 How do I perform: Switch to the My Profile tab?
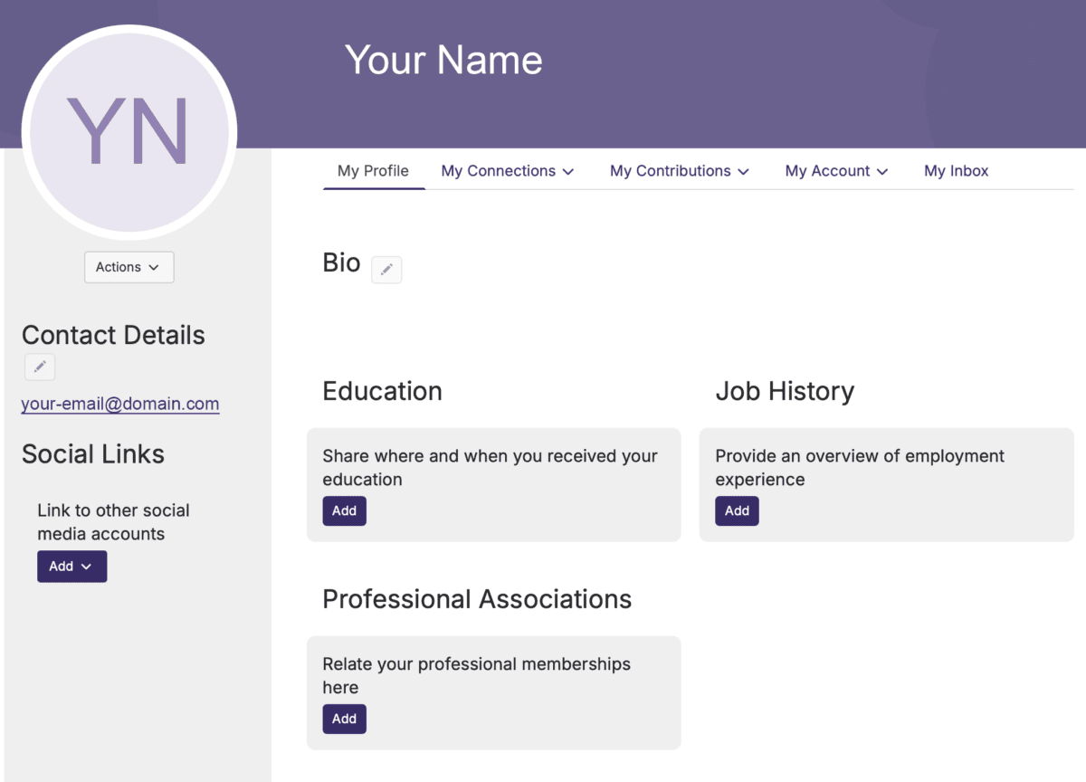(373, 171)
